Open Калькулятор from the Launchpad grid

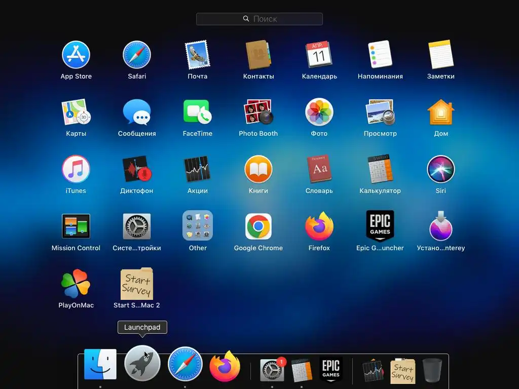(x=380, y=169)
